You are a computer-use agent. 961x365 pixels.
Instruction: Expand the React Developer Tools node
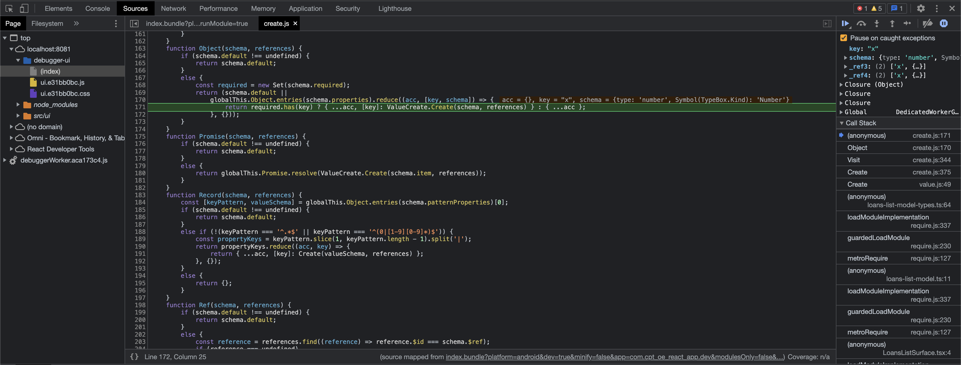11,149
